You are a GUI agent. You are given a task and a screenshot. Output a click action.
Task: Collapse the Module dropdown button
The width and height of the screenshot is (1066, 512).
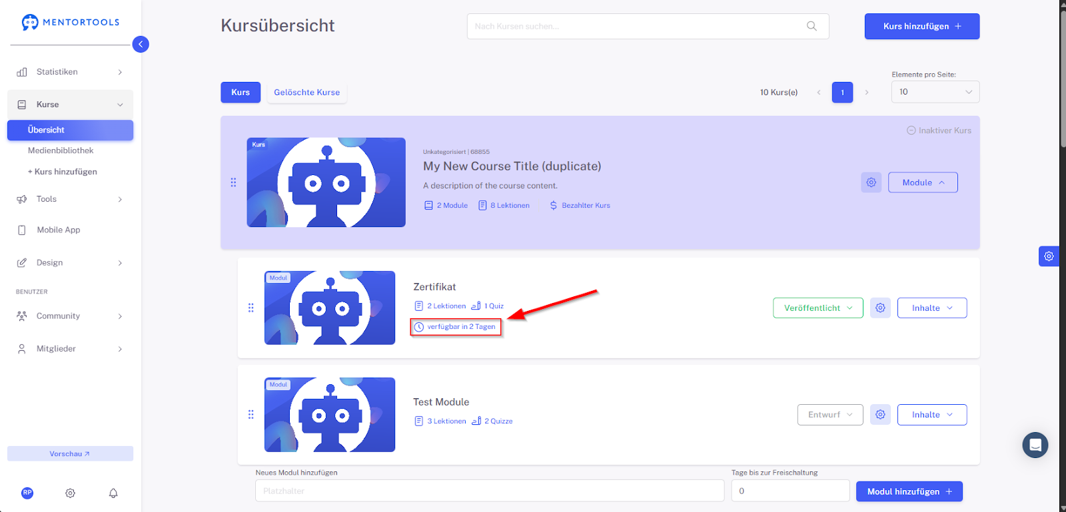tap(923, 182)
